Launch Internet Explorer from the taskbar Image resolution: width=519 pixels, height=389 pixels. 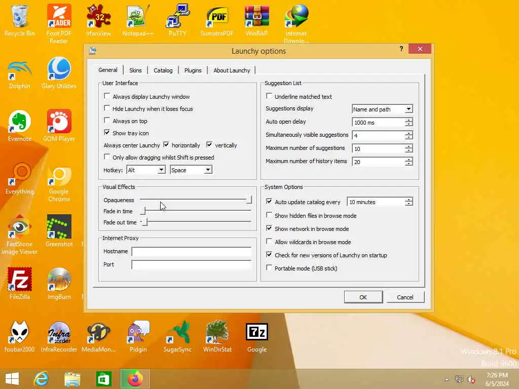[x=42, y=379]
